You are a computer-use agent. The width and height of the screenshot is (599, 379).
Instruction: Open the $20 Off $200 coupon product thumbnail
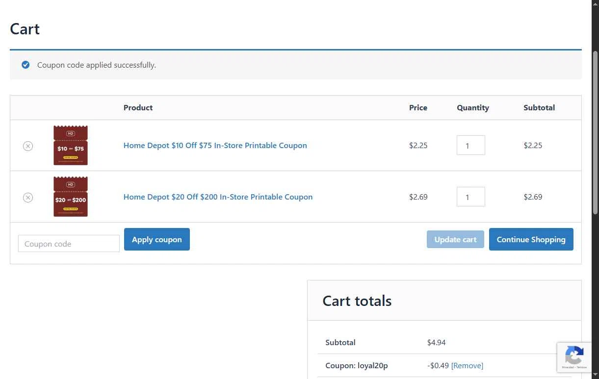pos(71,197)
